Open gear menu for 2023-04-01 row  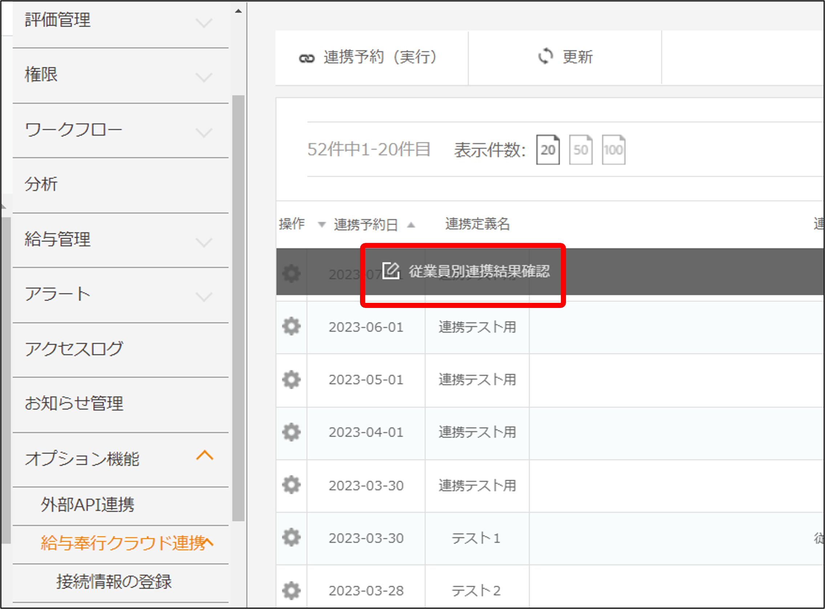pos(291,432)
